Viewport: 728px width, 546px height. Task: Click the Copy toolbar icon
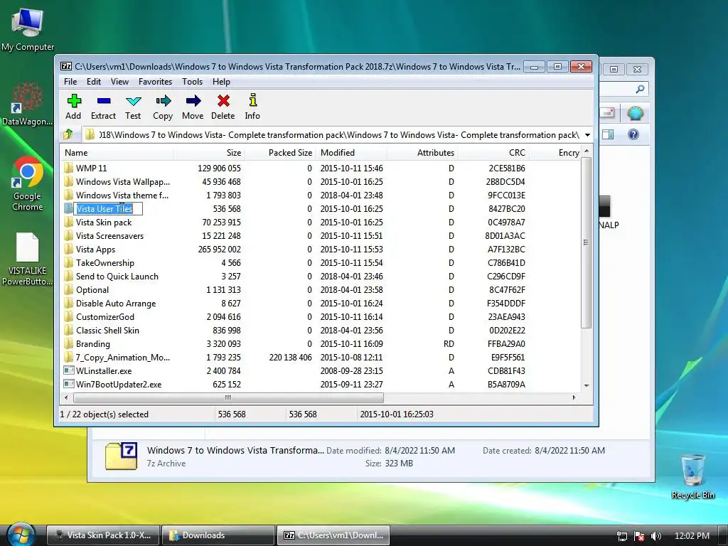(x=163, y=101)
